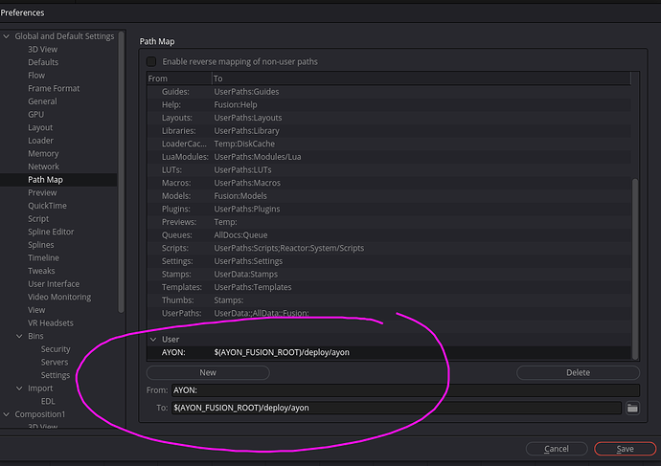Click the path list vertical scrollbar
The image size is (661, 466).
click(x=634, y=249)
